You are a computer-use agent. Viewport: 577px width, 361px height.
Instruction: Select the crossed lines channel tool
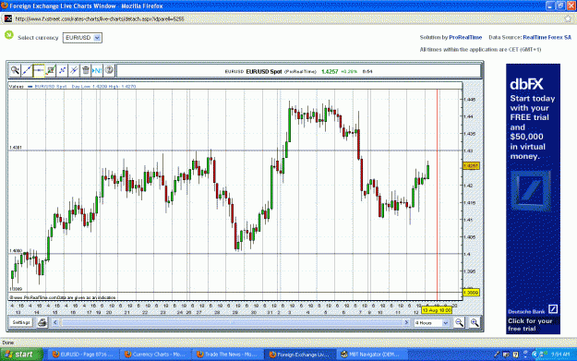74,70
